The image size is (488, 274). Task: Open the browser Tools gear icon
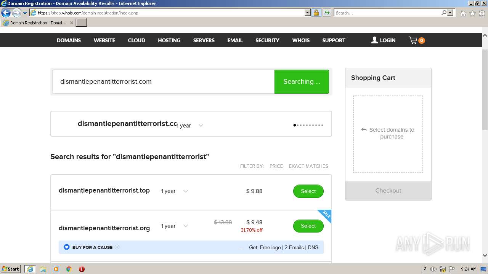pyautogui.click(x=482, y=13)
